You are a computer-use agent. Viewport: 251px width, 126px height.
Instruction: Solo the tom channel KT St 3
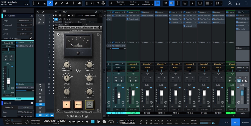[x=164, y=77]
